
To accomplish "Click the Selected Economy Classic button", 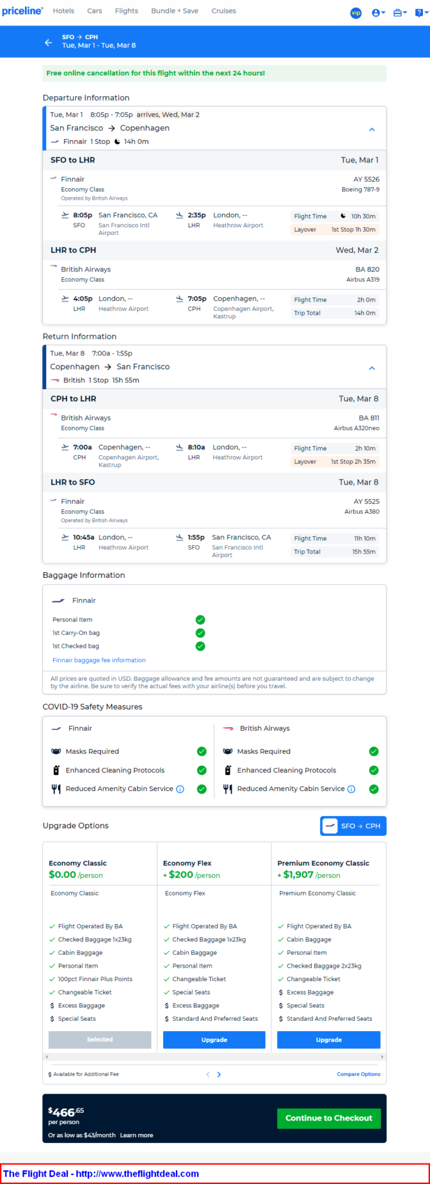I will click(x=99, y=1040).
